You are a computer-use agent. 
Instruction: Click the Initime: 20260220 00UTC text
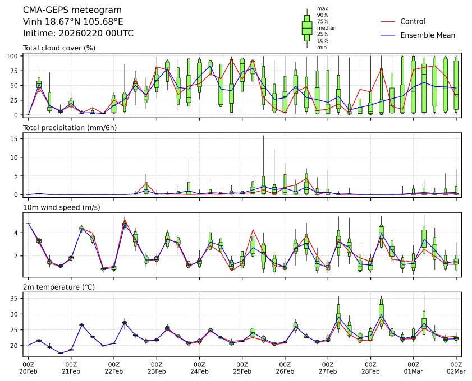78,33
